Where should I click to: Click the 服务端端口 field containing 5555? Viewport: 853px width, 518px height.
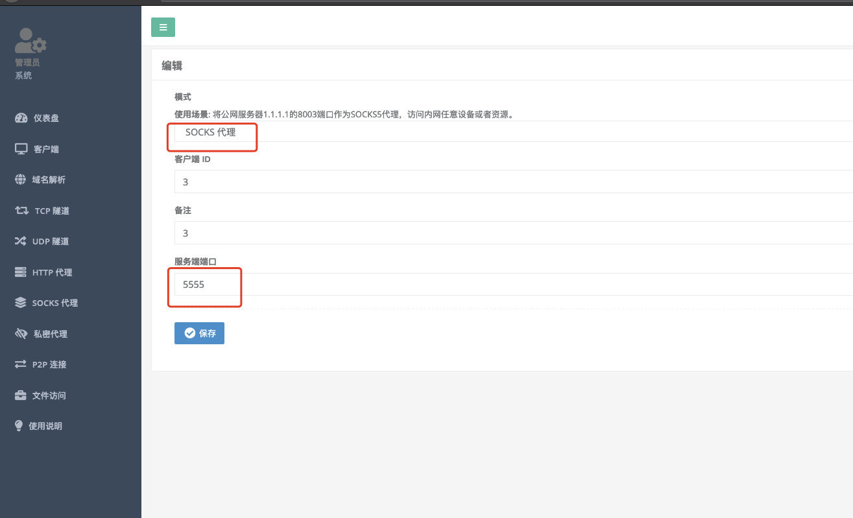(514, 284)
